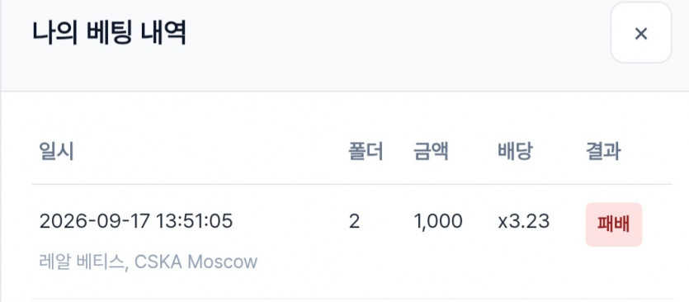Viewport: 689px width, 302px height.
Task: Select the x3.23 odds value
Action: (x=523, y=222)
